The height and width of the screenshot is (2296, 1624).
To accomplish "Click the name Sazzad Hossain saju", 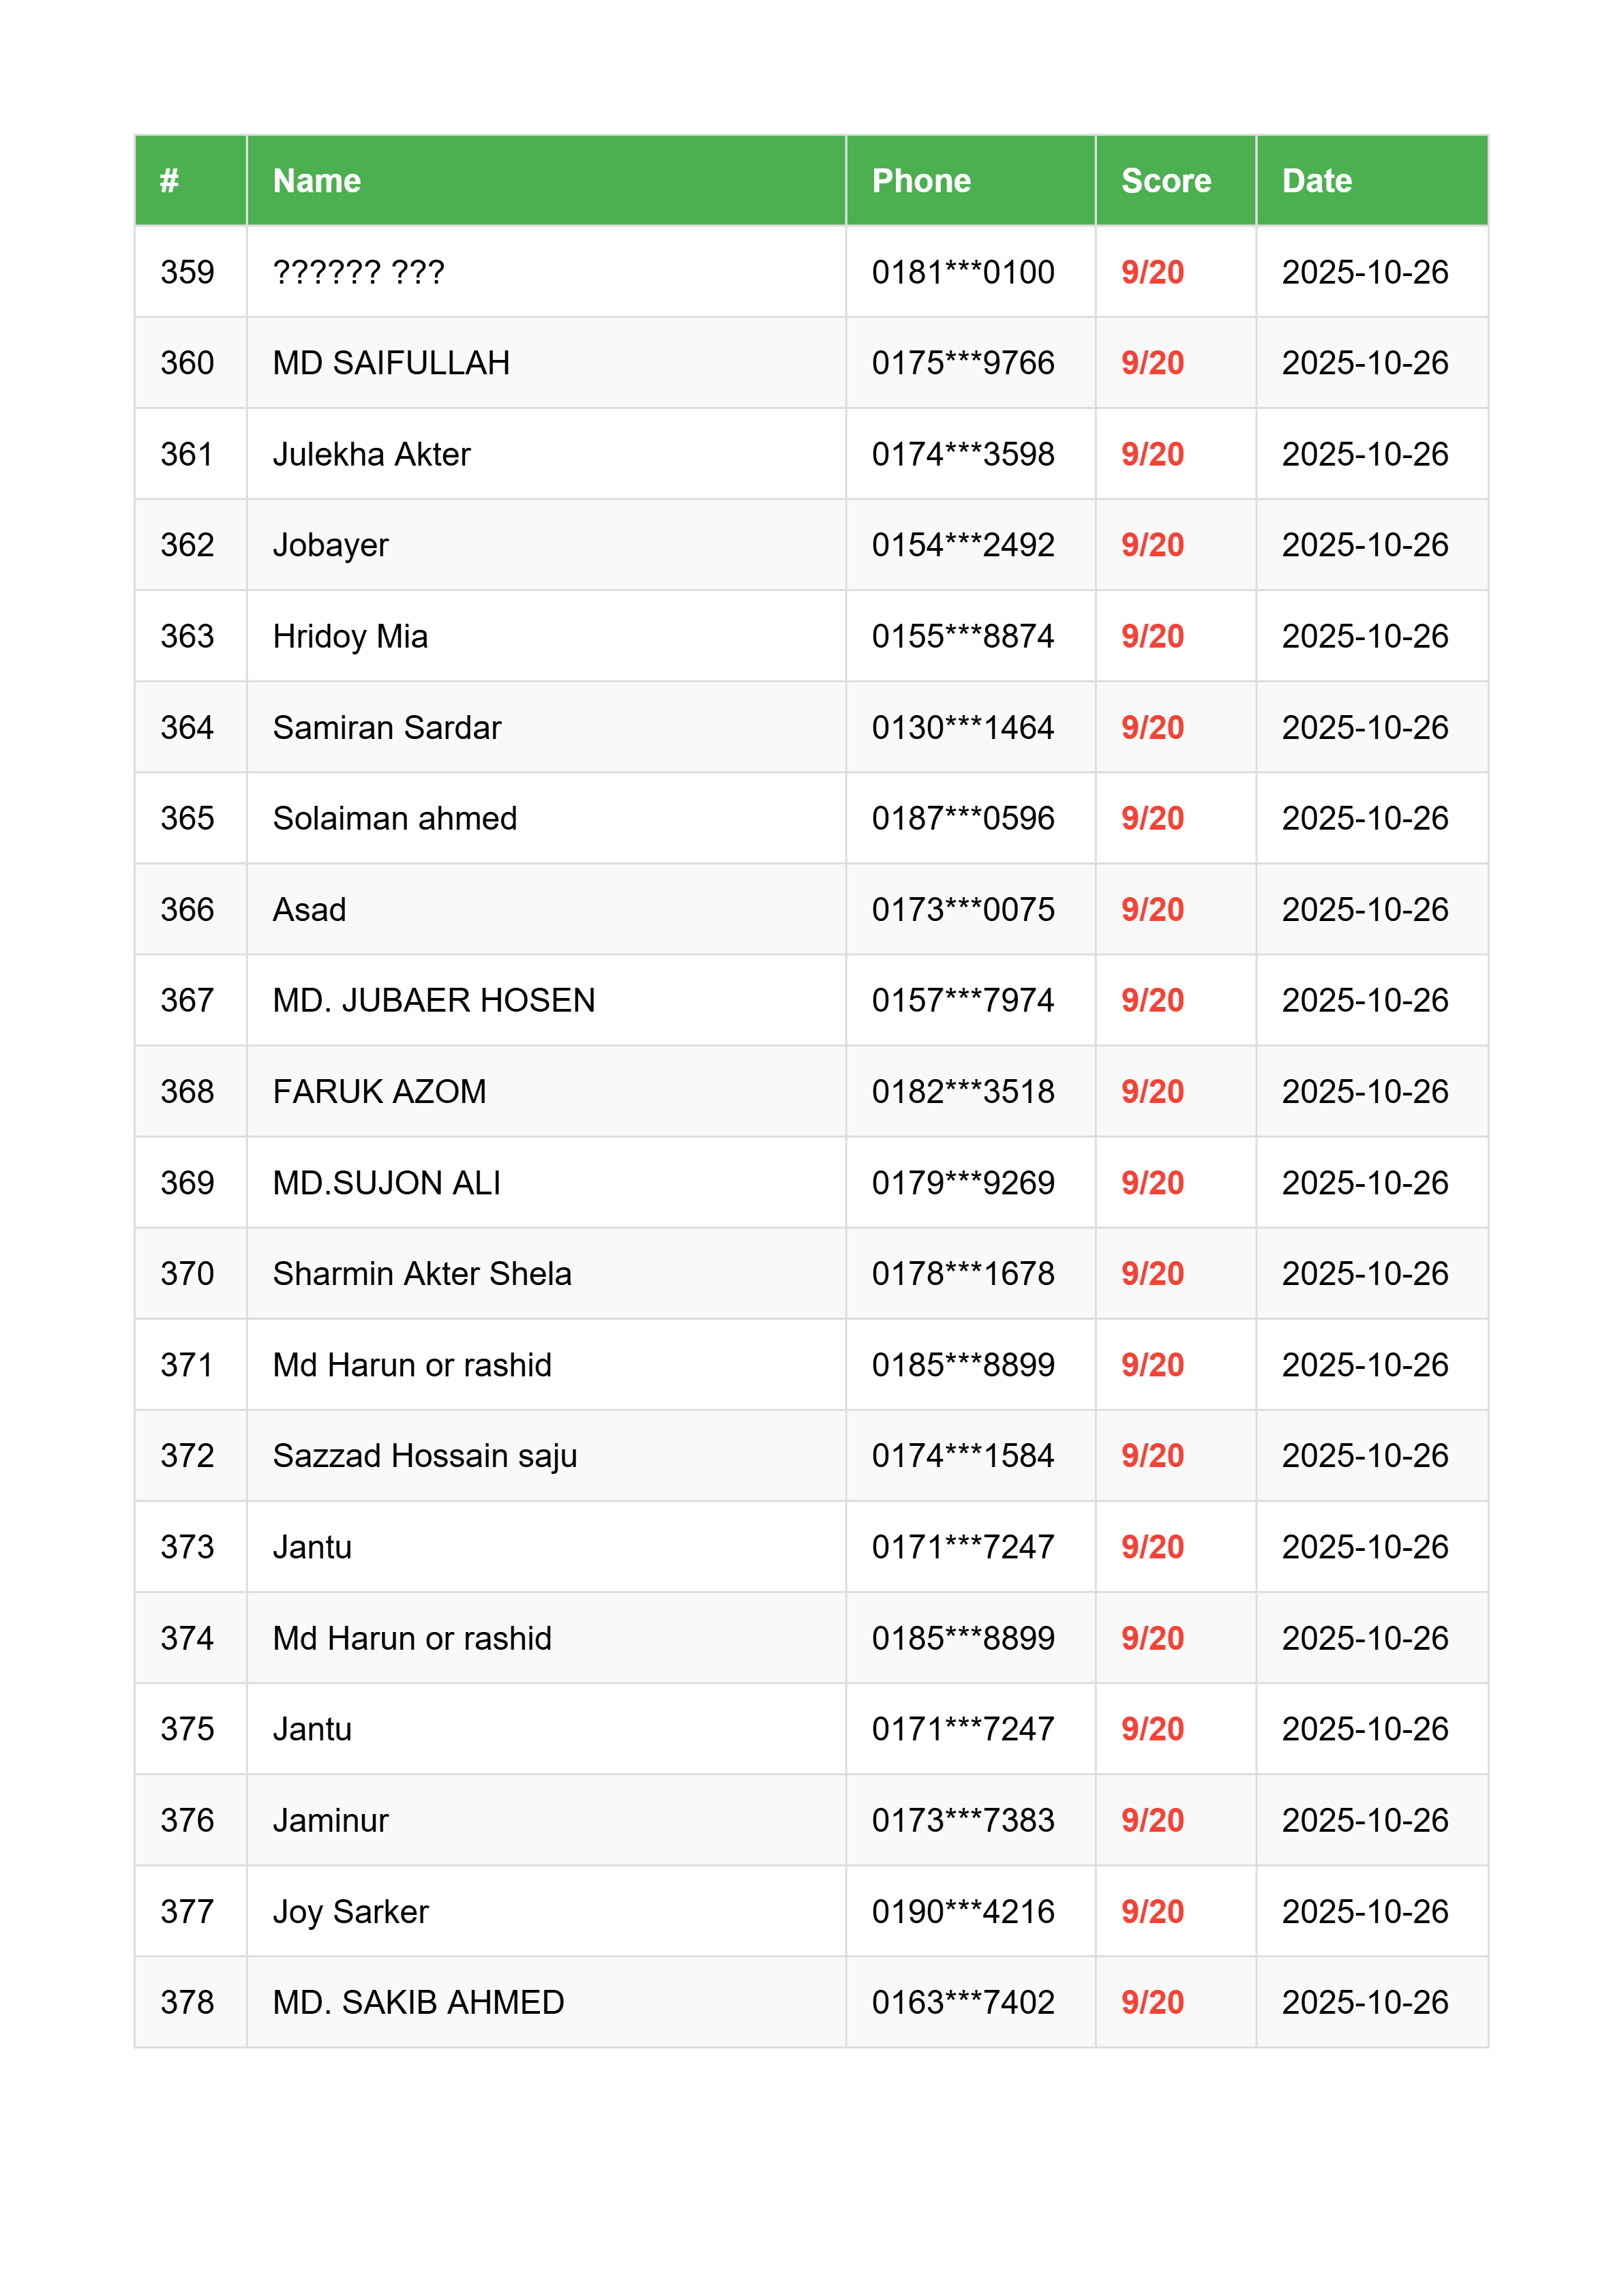I will (x=425, y=1456).
